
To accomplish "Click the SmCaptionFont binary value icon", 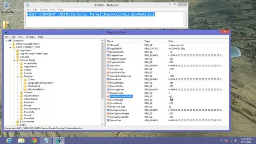I will [108, 110].
